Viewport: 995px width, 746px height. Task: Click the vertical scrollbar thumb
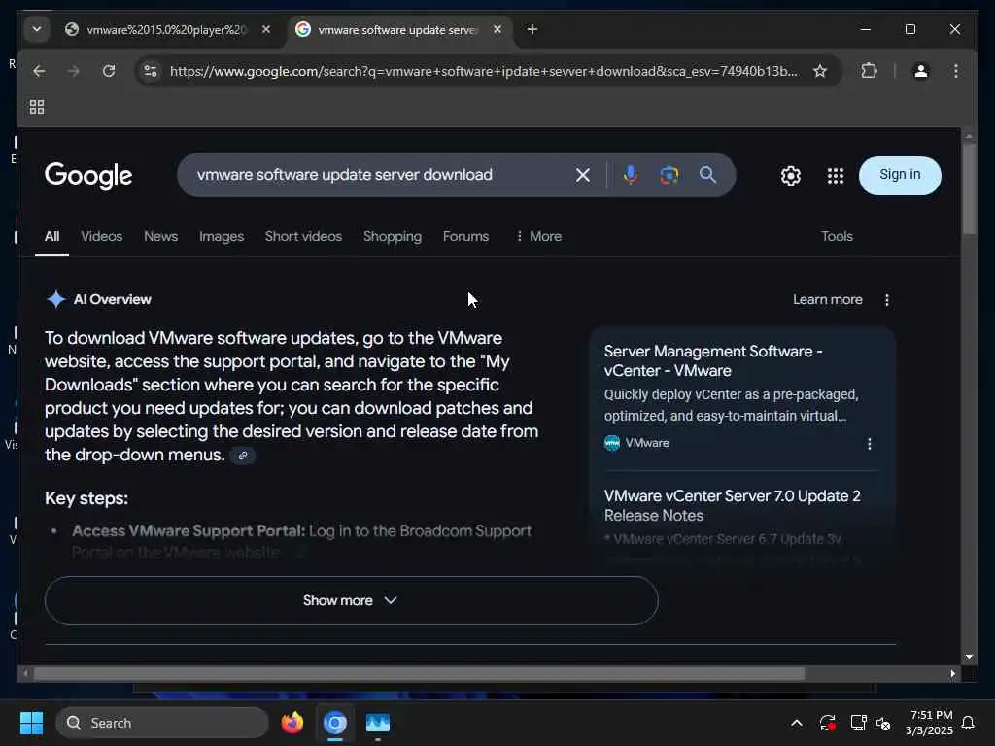coord(969,189)
